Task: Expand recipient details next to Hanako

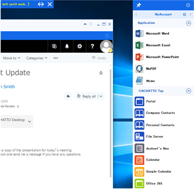Action: (18, 106)
